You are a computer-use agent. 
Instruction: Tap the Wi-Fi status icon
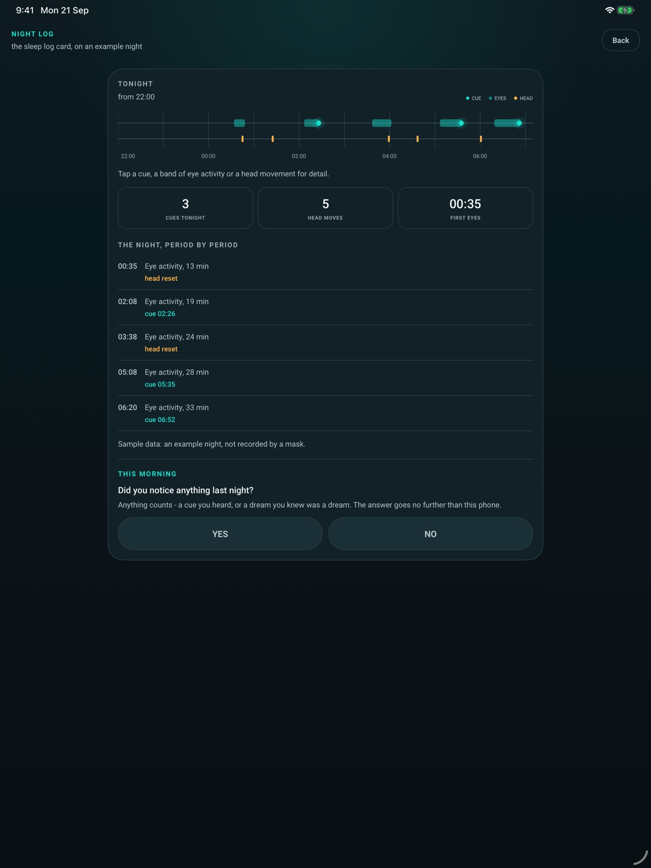610,10
